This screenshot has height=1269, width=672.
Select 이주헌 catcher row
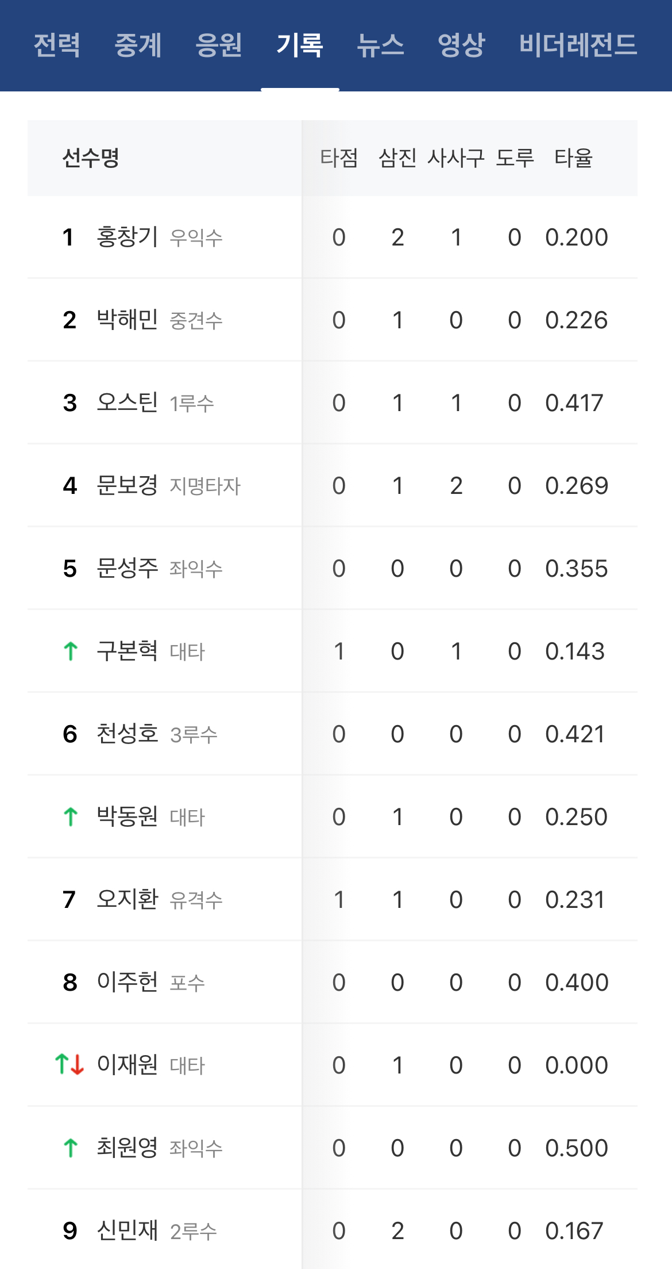click(333, 982)
